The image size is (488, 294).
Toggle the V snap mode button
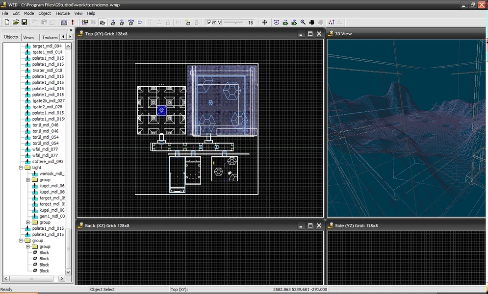coord(220,23)
